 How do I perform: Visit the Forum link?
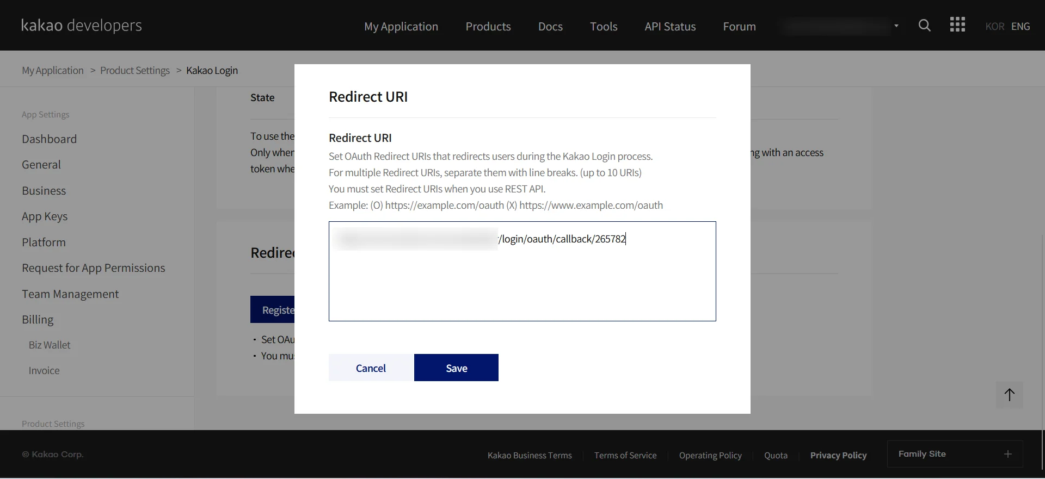[739, 27]
